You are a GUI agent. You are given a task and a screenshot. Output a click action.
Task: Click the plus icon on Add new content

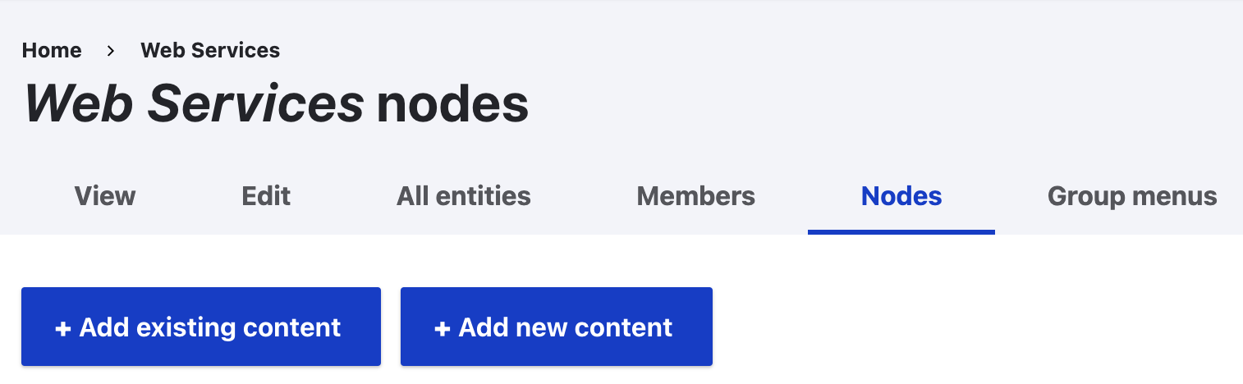pyautogui.click(x=442, y=328)
